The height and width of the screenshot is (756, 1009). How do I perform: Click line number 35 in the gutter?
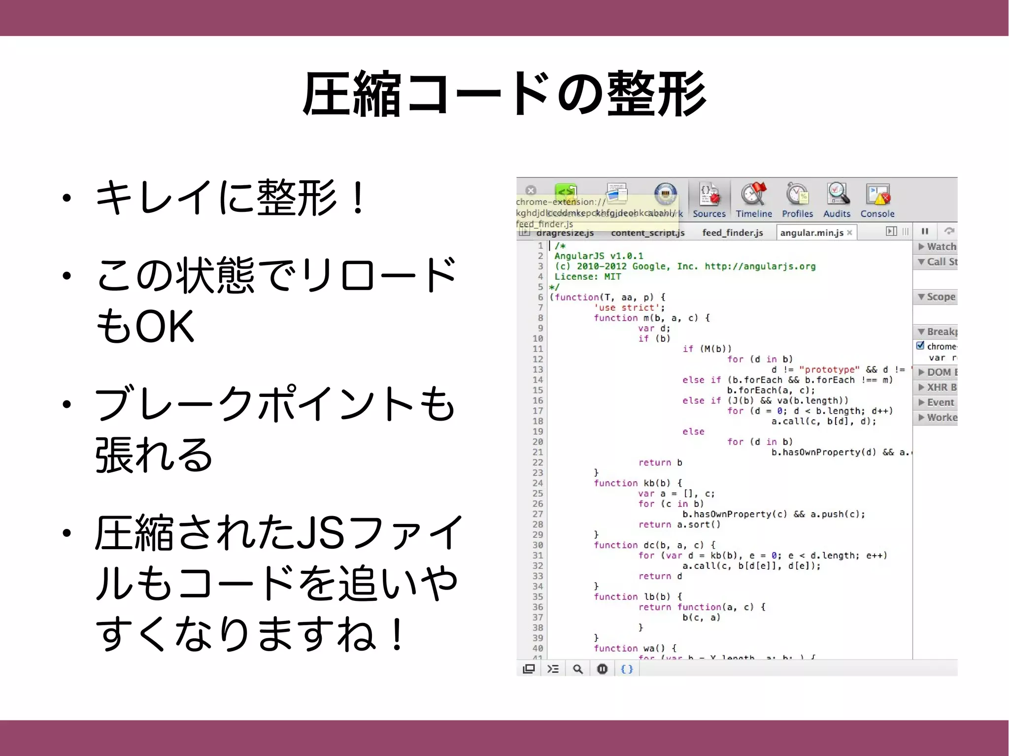tap(538, 597)
